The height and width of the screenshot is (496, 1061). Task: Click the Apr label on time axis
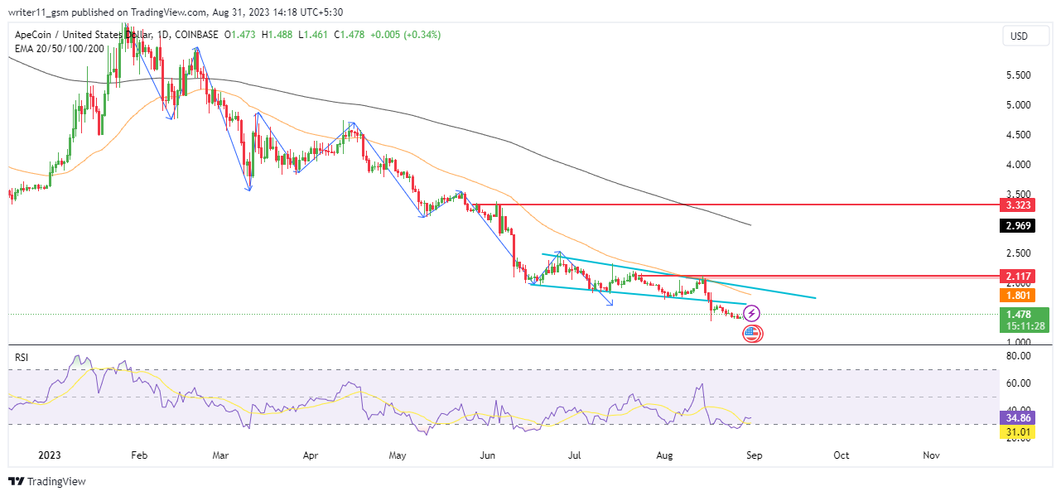point(311,455)
